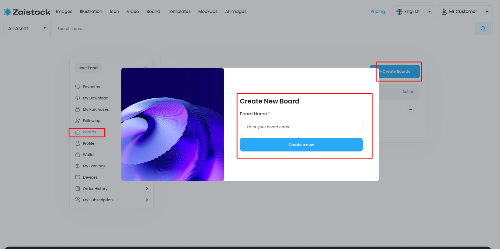Open the Illustration menu
The height and width of the screenshot is (249, 500).
coord(91,11)
